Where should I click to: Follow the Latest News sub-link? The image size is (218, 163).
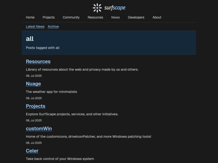coord(35,27)
